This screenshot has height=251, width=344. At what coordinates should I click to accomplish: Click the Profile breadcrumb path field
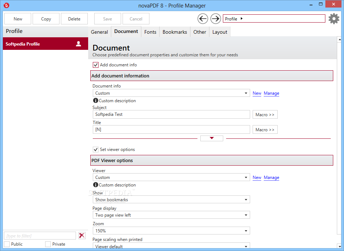point(274,19)
